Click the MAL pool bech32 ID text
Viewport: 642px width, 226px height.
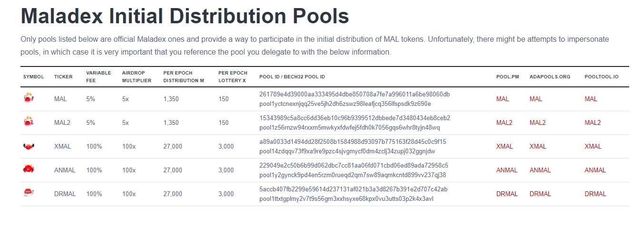[x=345, y=104]
